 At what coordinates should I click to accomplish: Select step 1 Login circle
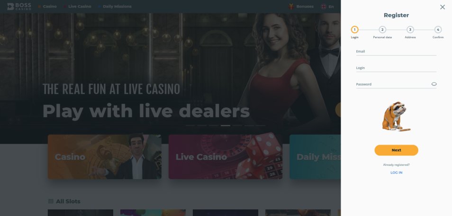tap(354, 30)
